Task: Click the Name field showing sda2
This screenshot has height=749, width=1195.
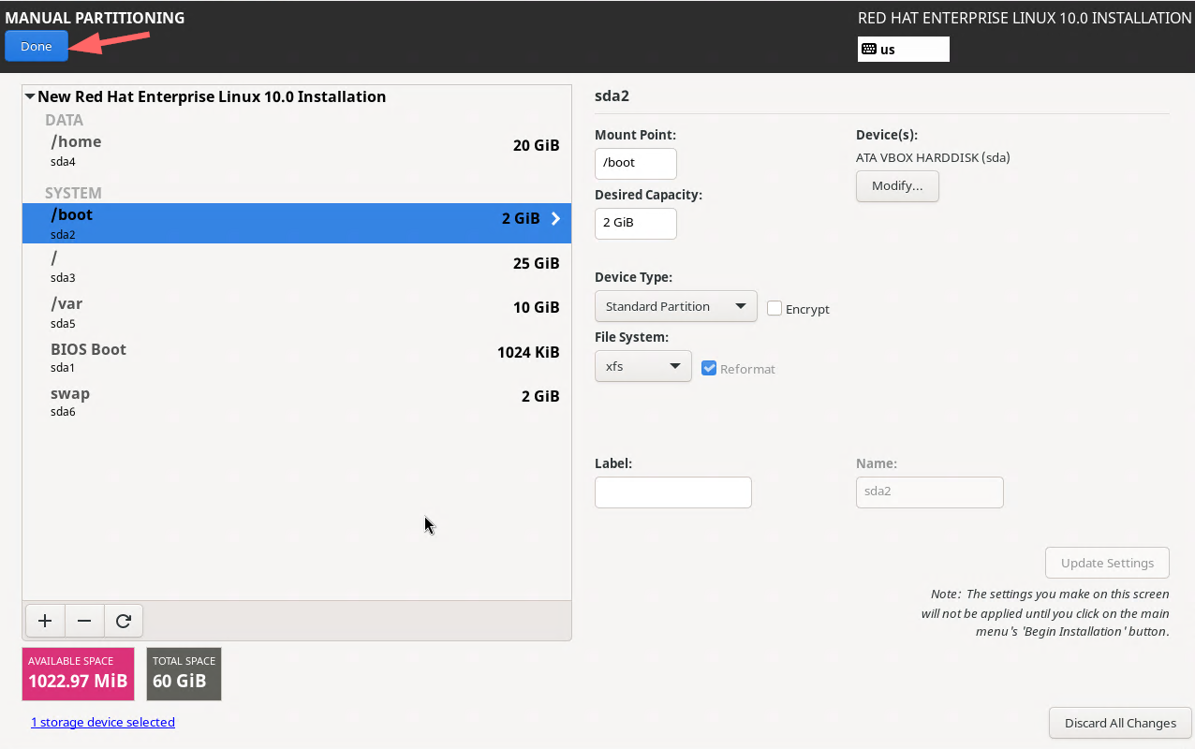Action: pyautogui.click(x=929, y=492)
